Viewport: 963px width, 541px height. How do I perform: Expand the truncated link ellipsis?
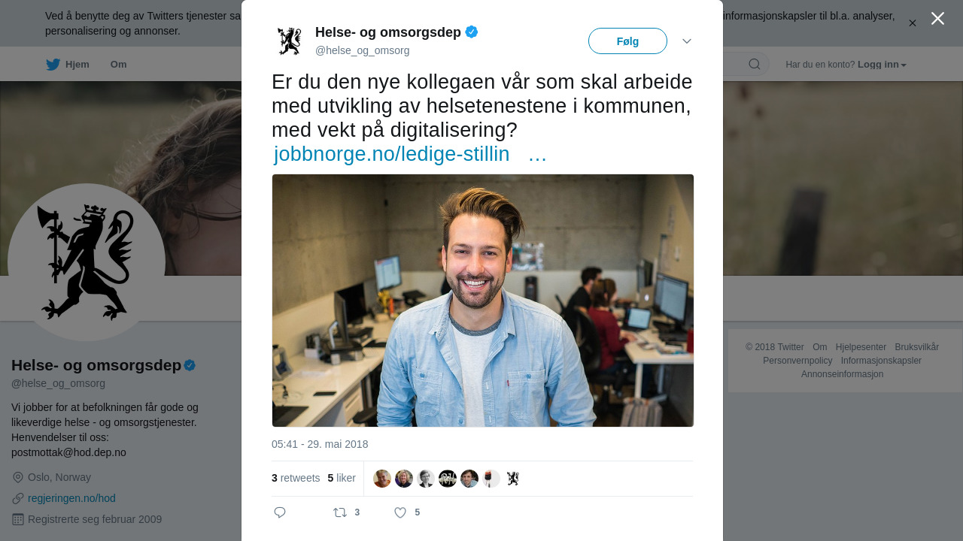click(537, 154)
